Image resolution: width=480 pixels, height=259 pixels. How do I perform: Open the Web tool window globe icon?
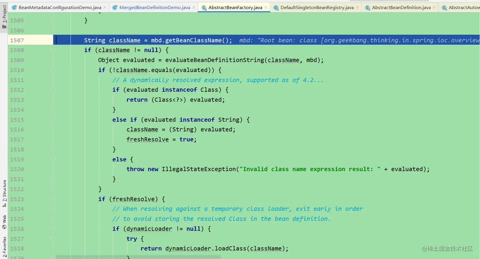pyautogui.click(x=4, y=227)
